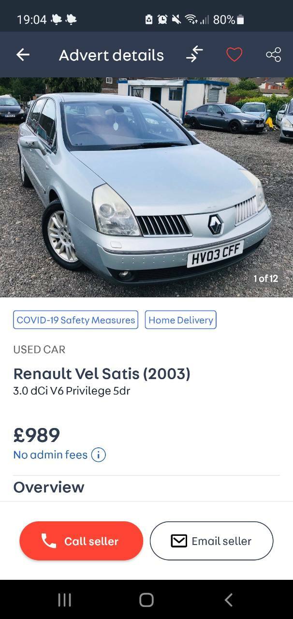Open the info icon beside No admin fees
293x619 pixels.
click(98, 455)
